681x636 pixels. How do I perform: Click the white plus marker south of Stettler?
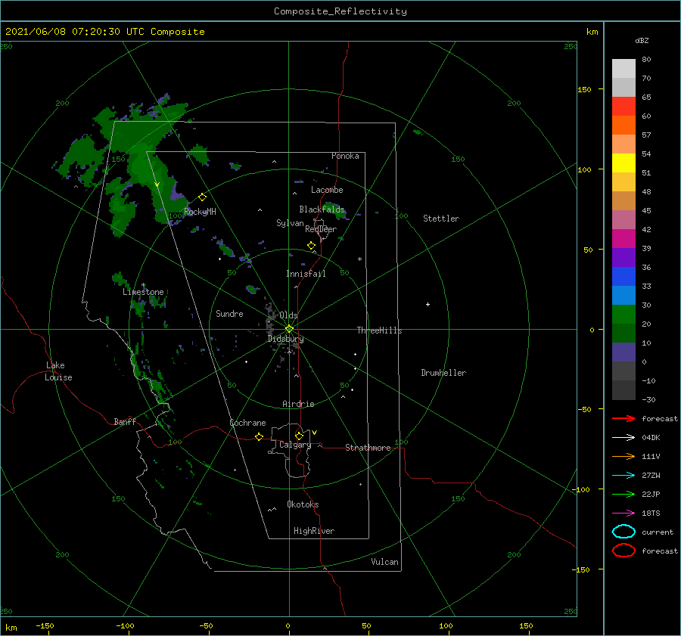click(x=428, y=304)
